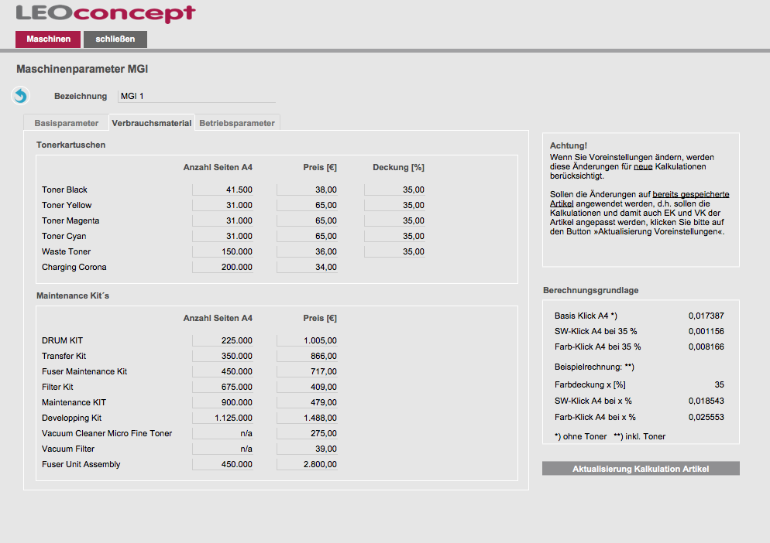
Task: Edit Charging Corona price field
Action: 307,267
